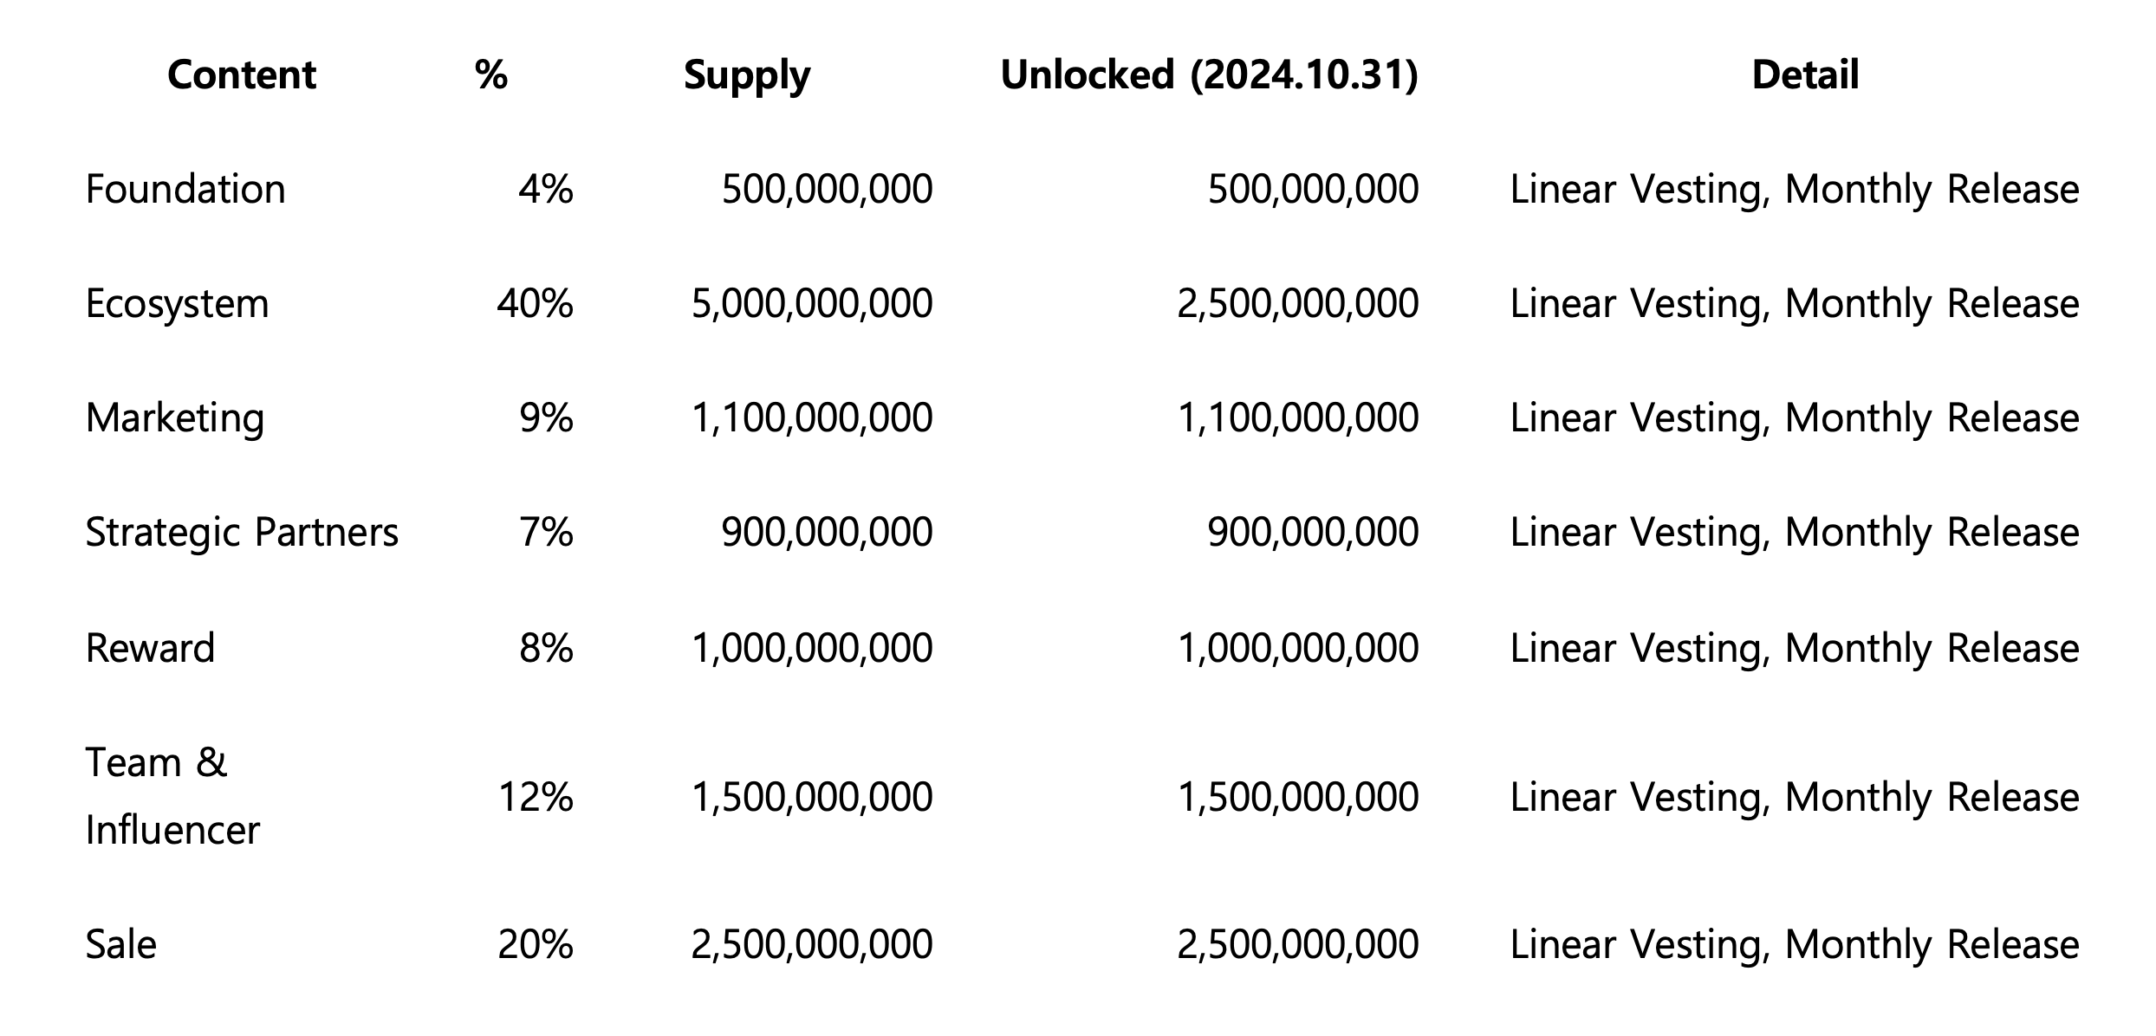The height and width of the screenshot is (1036, 2156).
Task: Select Foundation's Linear Vesting detail text
Action: point(1795,190)
